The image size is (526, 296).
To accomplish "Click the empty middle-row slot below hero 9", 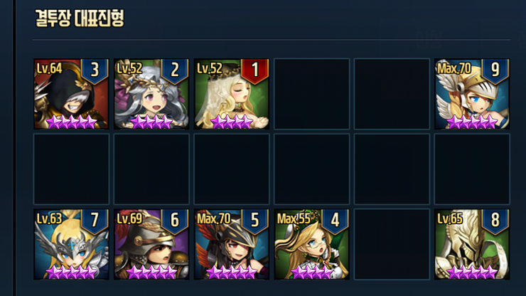I will 472,169.
